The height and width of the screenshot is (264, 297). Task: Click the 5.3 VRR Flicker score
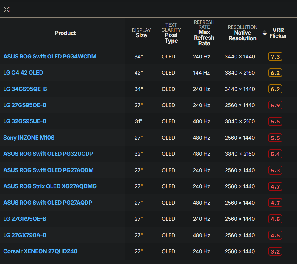[x=275, y=170]
